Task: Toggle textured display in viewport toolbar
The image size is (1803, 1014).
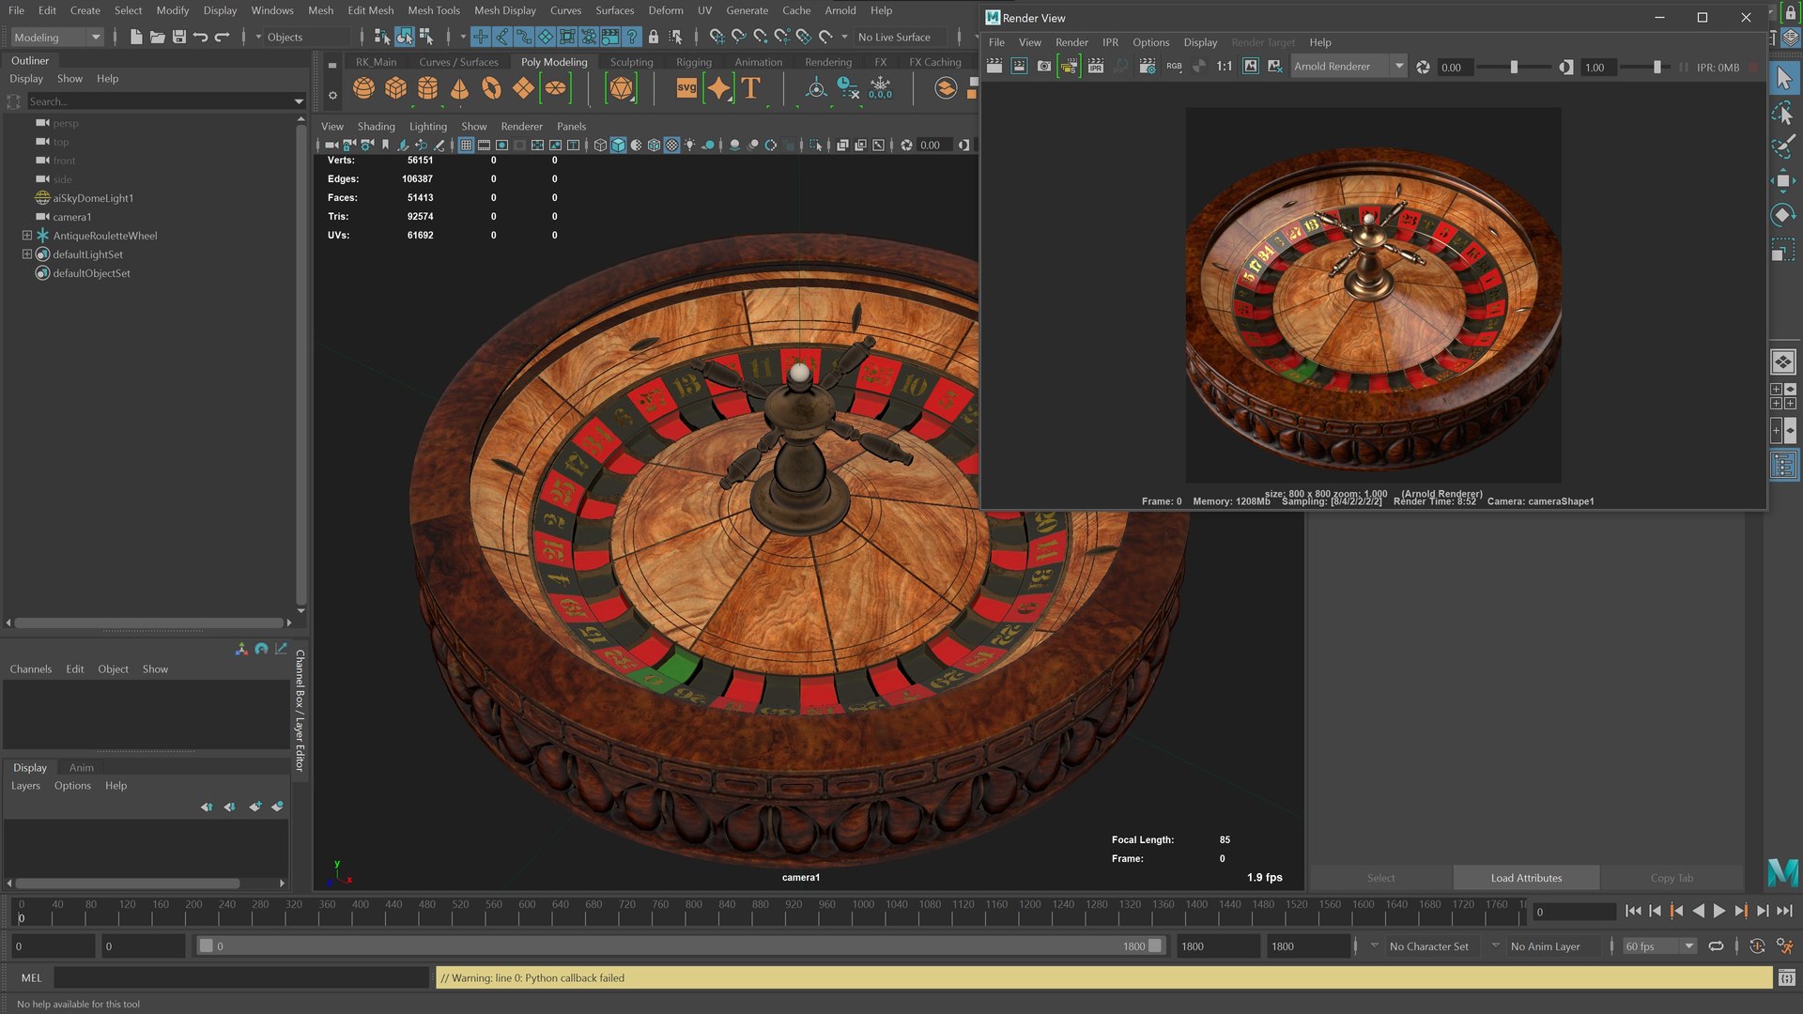Action: point(672,145)
